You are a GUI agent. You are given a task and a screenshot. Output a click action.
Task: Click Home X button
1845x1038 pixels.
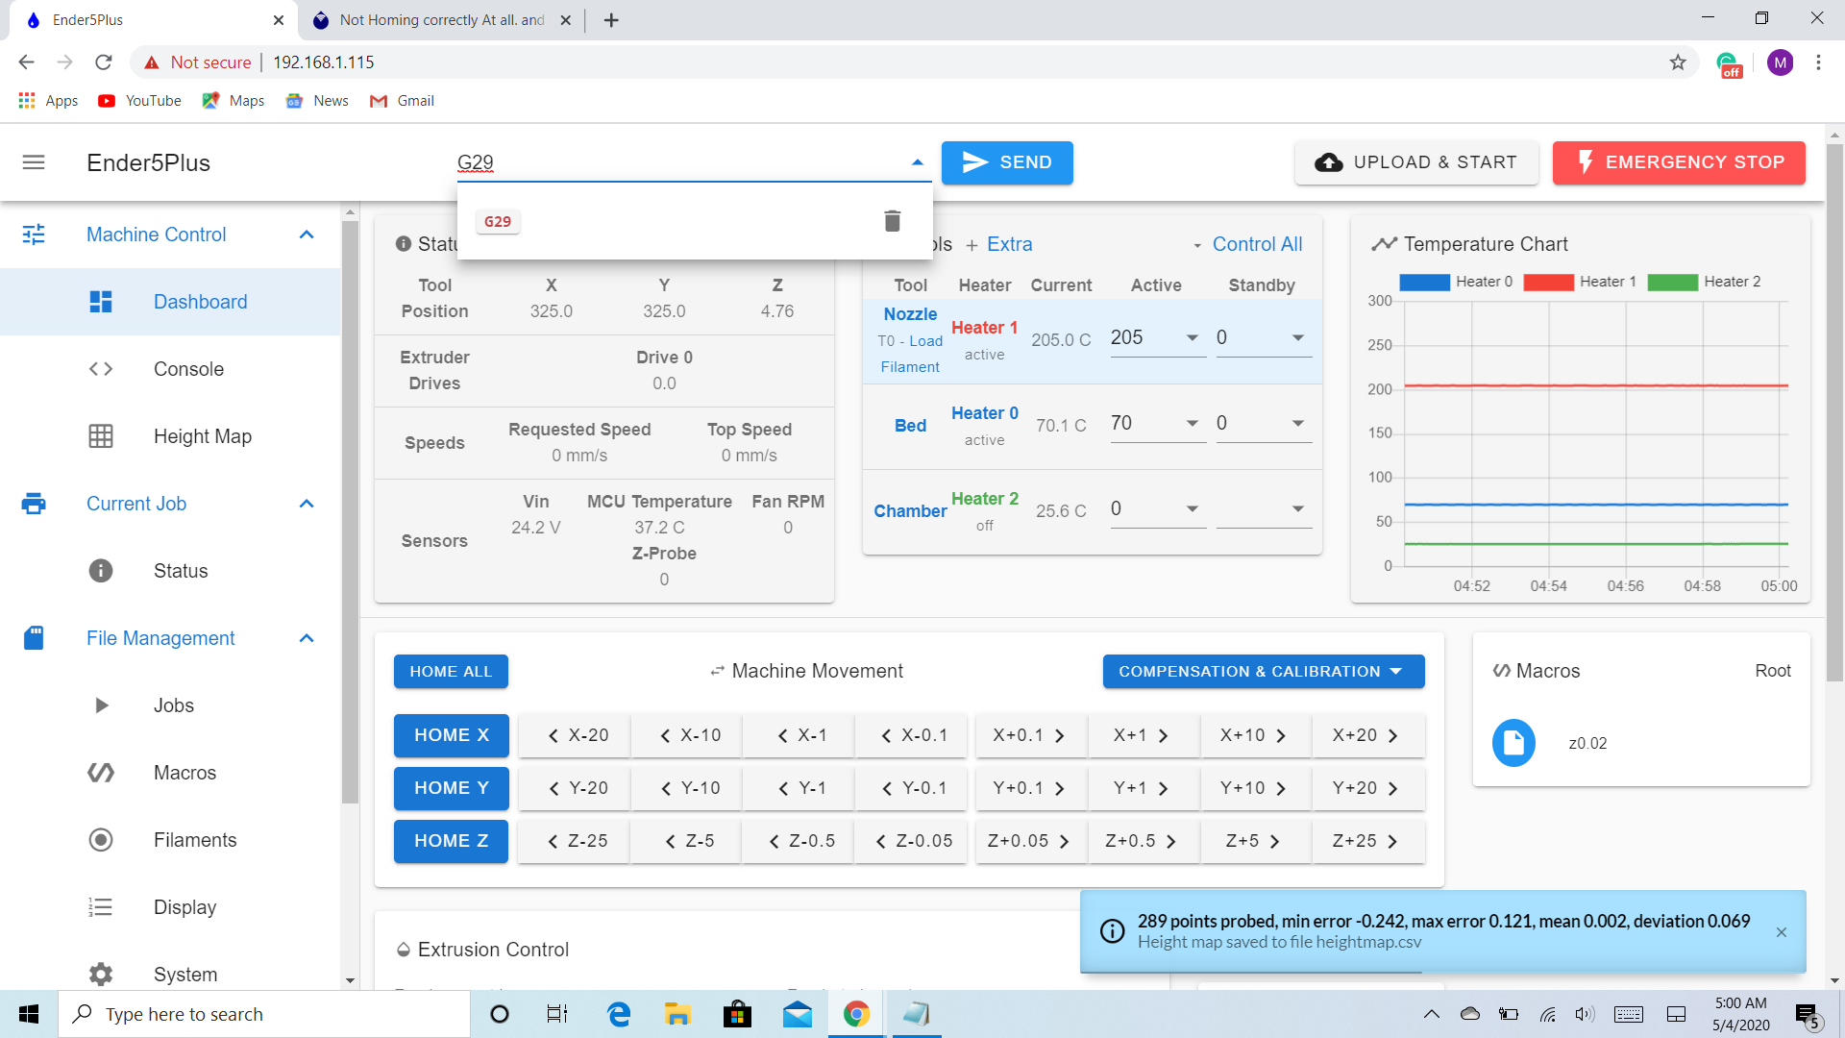pyautogui.click(x=451, y=735)
